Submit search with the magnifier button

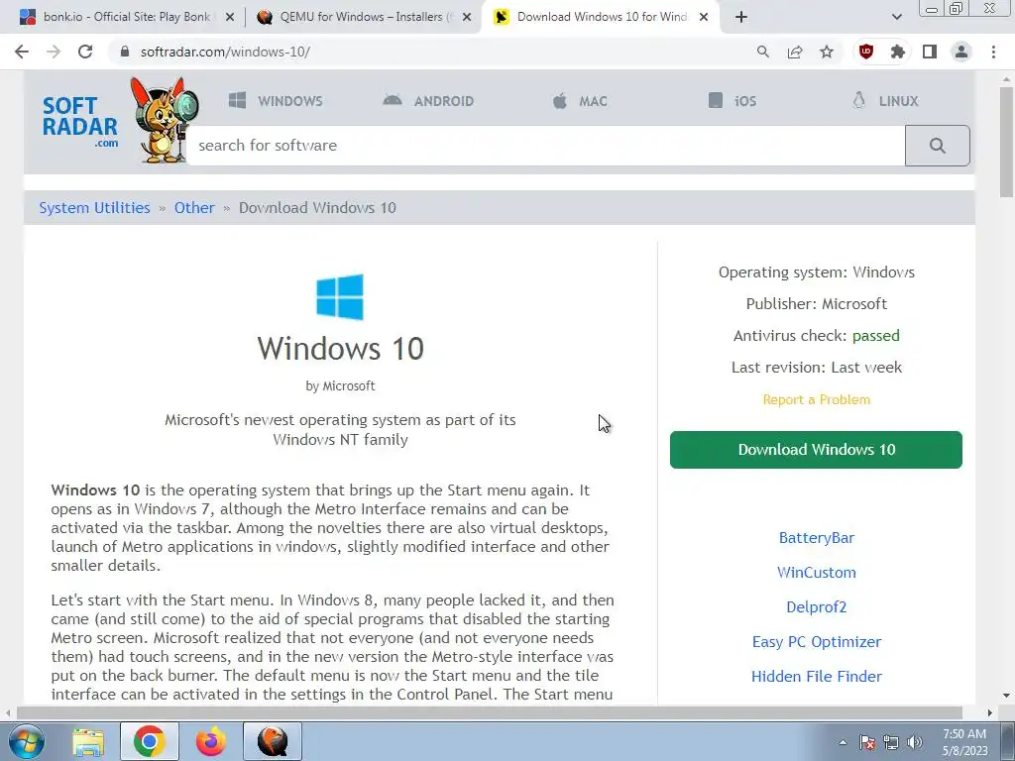938,146
